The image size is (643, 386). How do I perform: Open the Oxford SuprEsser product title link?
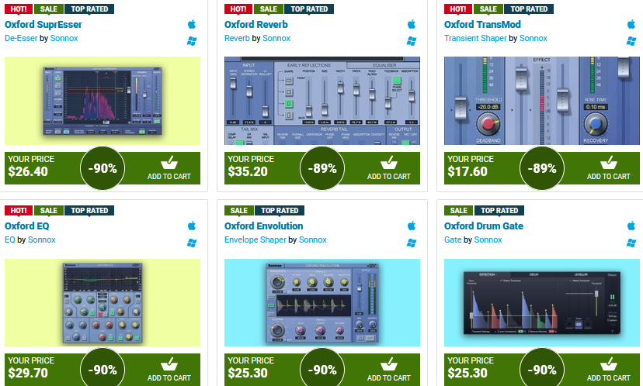[x=43, y=25]
